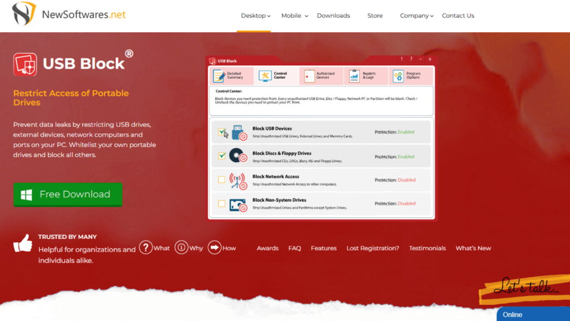Open the Company dropdown menu

point(417,16)
